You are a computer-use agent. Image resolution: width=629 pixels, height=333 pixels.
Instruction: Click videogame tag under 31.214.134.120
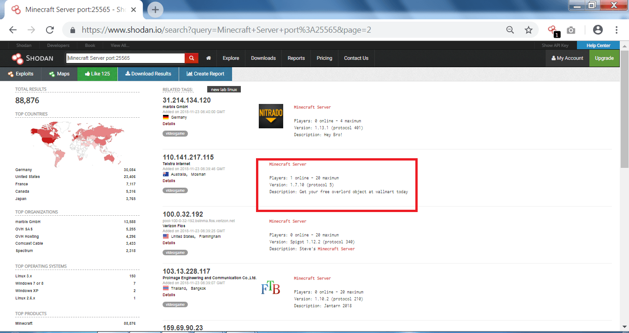175,133
